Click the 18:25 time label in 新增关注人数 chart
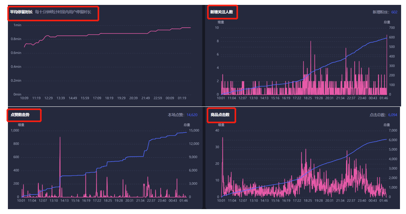This screenshot has height=214, width=406. coord(308,98)
